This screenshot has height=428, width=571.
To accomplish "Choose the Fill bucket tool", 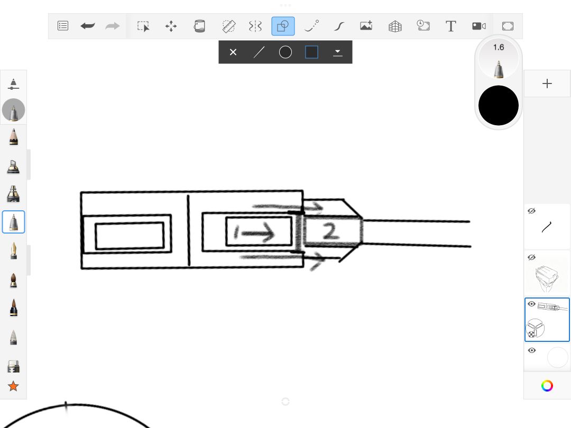I will [199, 26].
